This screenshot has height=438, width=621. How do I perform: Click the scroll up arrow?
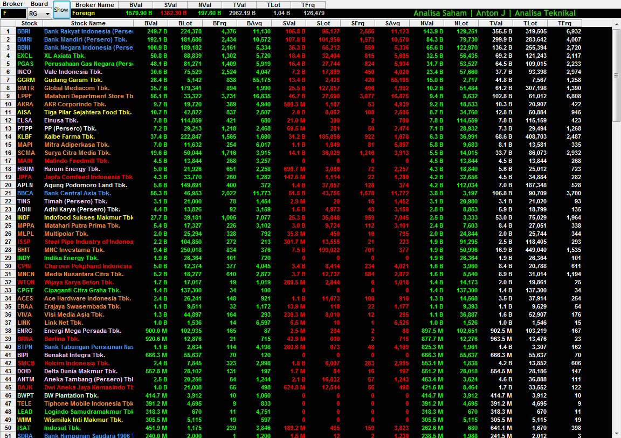pyautogui.click(x=617, y=24)
